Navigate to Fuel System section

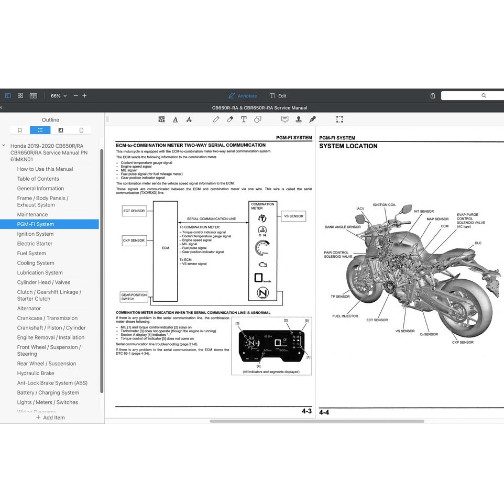31,253
